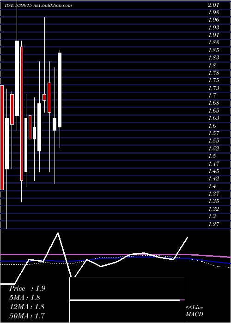This screenshot has height=323, width=231.
Task: Click the 1.55 price axis label
Action: click(x=213, y=141)
